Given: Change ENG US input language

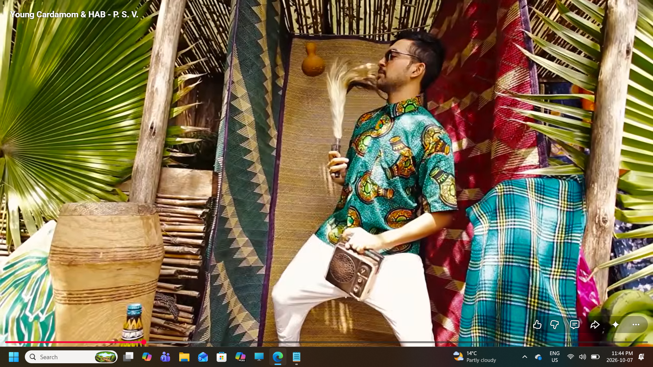Looking at the screenshot, I should point(555,357).
